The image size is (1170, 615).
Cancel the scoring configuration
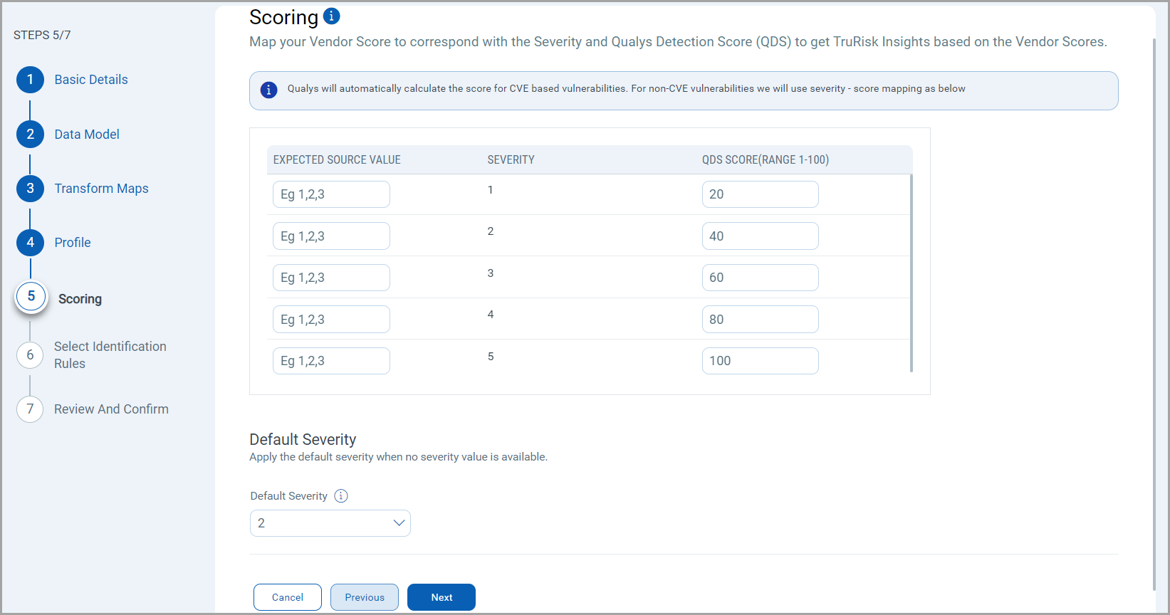coord(288,597)
